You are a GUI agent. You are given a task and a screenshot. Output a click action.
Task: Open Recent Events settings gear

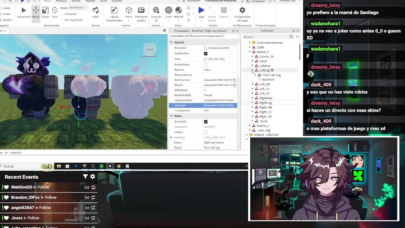point(93,177)
